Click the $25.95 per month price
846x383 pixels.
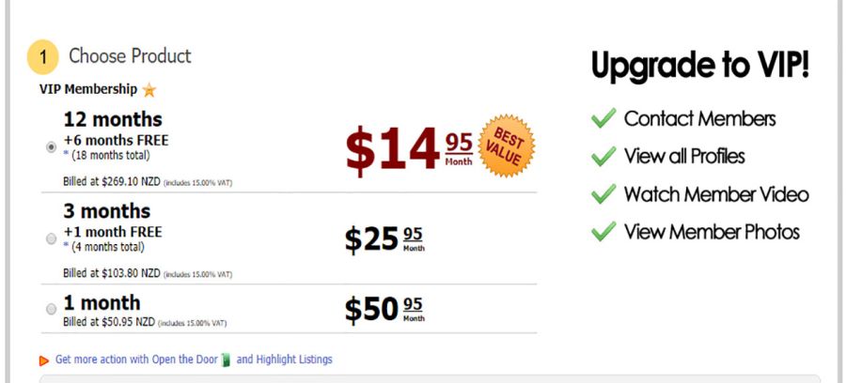(384, 239)
